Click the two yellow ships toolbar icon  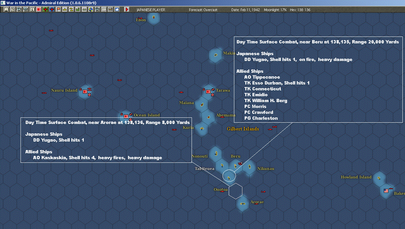point(71,9)
